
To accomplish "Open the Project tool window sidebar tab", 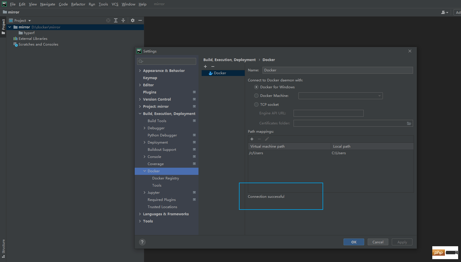I will 3,26.
